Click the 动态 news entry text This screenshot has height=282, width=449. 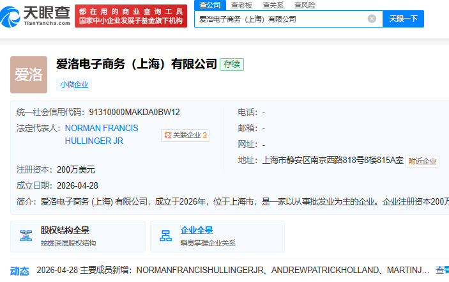point(233,270)
